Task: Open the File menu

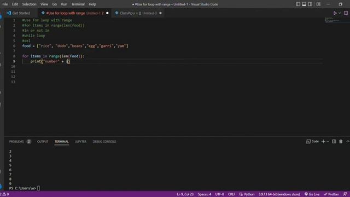Action: tap(5, 4)
